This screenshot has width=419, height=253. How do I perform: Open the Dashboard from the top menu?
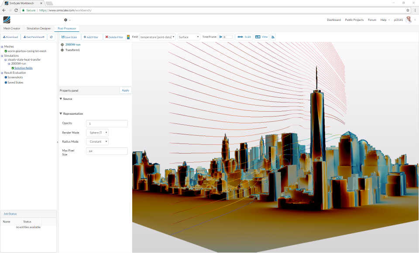pyautogui.click(x=334, y=20)
